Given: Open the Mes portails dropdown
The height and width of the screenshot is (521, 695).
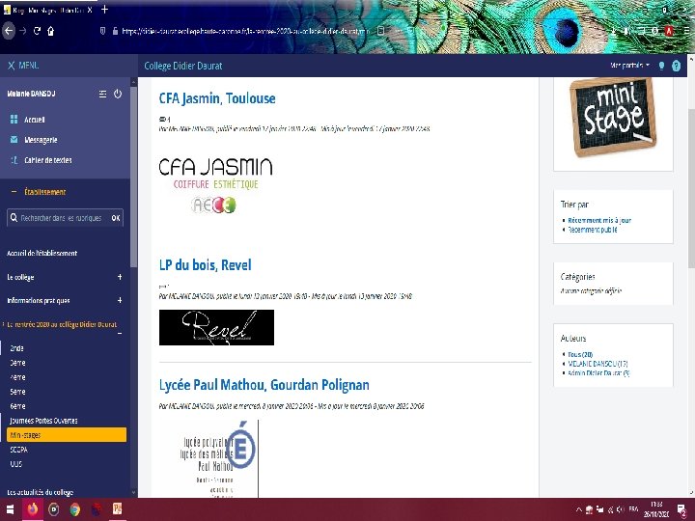Looking at the screenshot, I should pyautogui.click(x=629, y=66).
